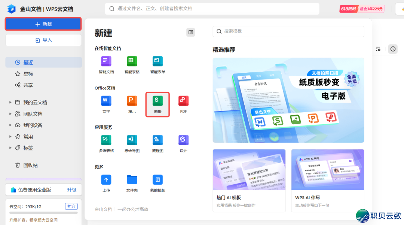Expand the 我的设备 tree node
The height and width of the screenshot is (225, 404).
pos(10,125)
